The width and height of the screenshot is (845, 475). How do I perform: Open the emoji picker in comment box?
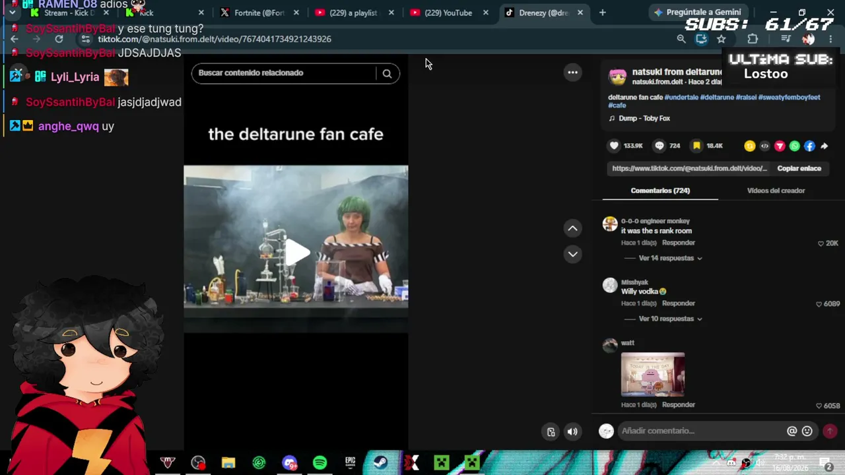(807, 431)
